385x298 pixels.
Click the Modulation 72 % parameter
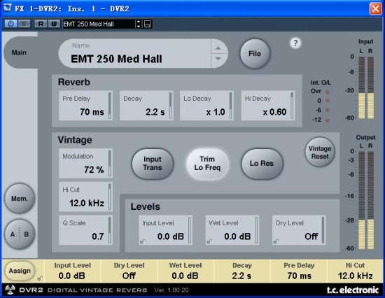click(x=85, y=163)
